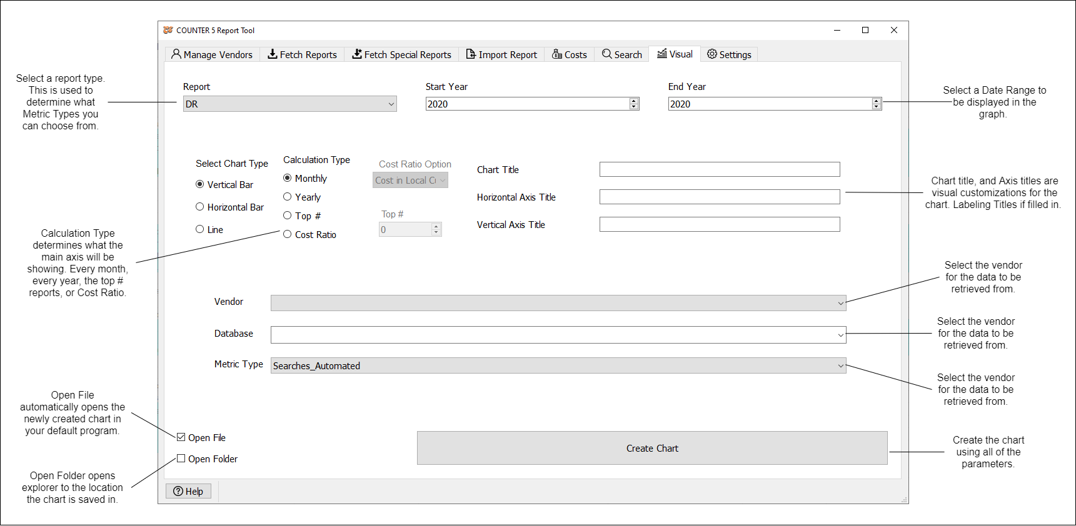Open the Costs tab
The height and width of the screenshot is (526, 1076).
[570, 55]
